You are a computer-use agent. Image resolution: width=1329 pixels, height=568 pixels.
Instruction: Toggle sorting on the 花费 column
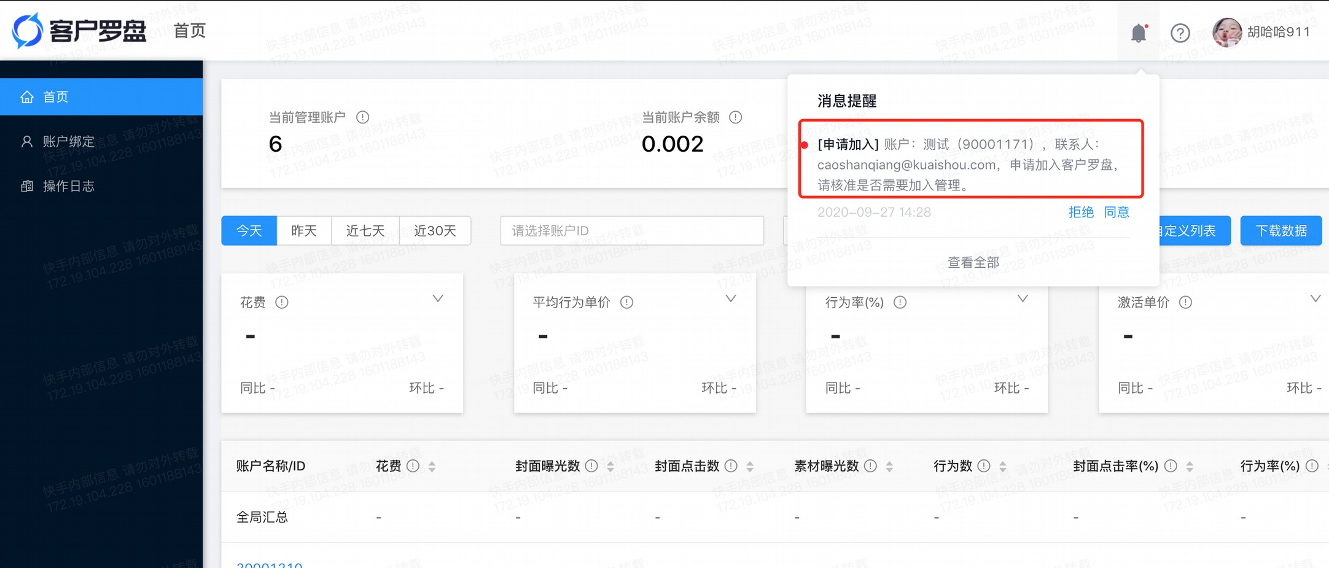(x=433, y=465)
